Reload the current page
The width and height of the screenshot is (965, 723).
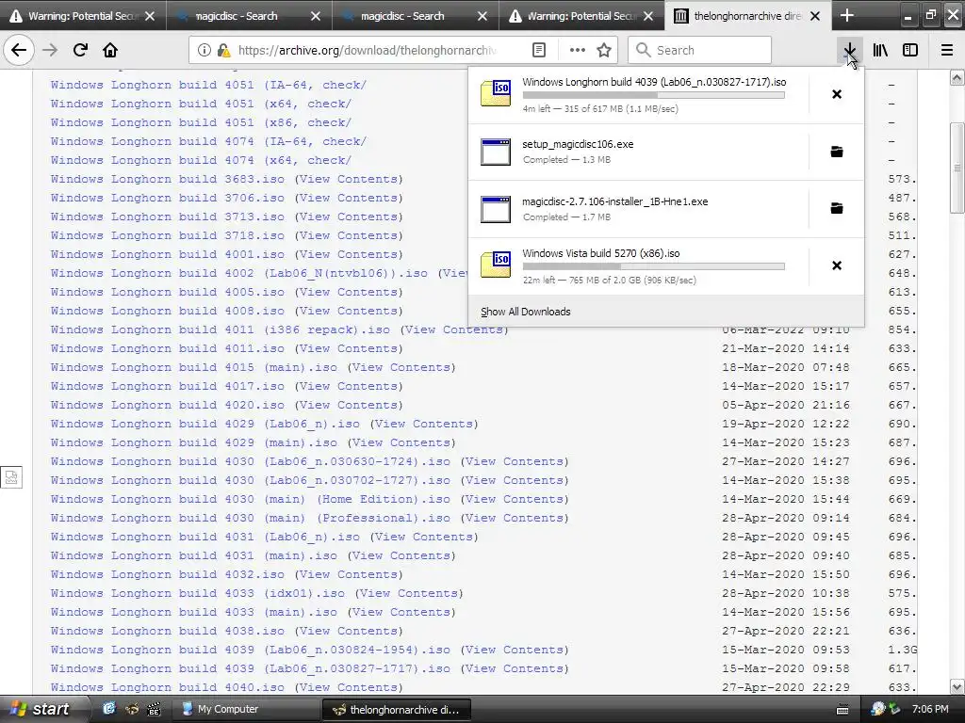click(x=80, y=50)
